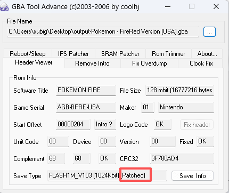
Task: Open the Clock Fix tab
Action: [201, 63]
